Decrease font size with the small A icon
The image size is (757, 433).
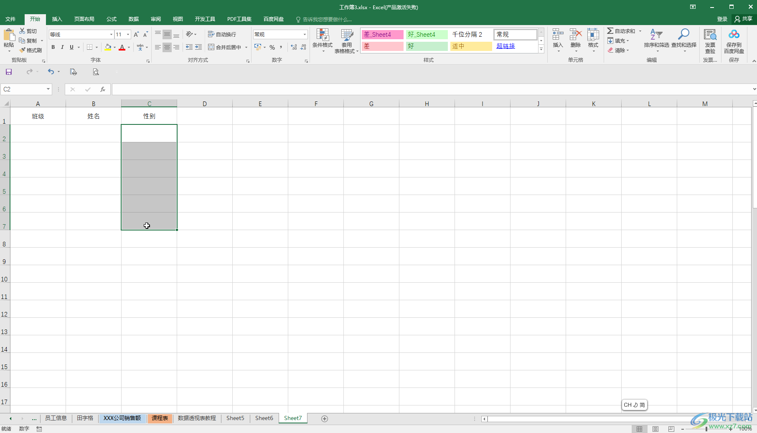coord(145,34)
